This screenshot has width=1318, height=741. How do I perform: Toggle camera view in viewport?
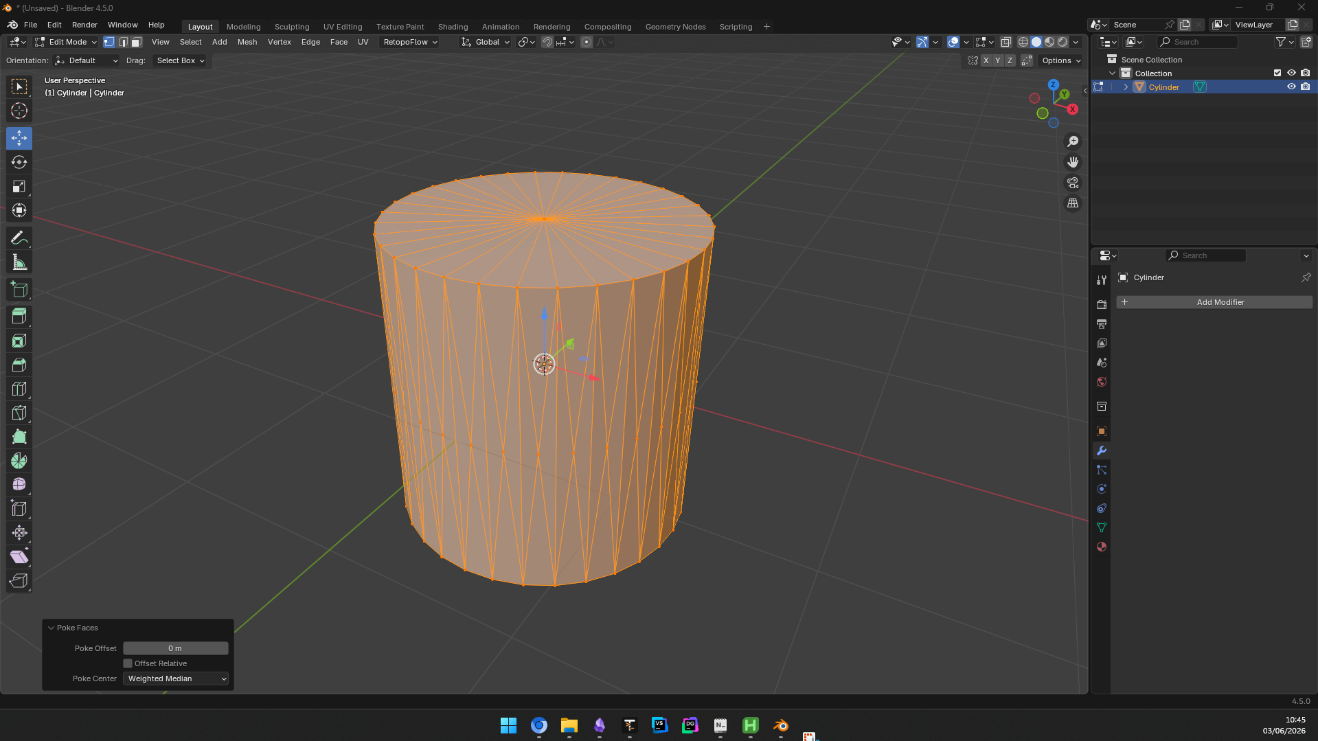point(1073,183)
